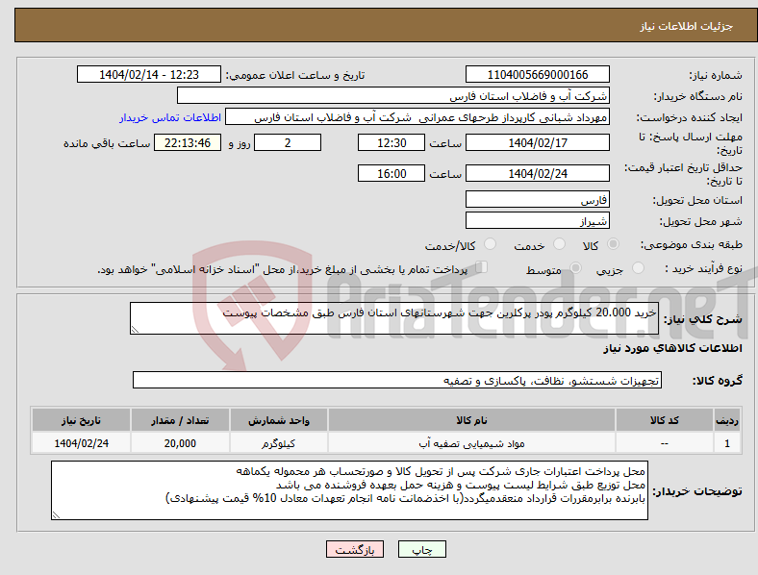758x575 pixels.
Task: Click the buyer notes text area
Action: click(349, 490)
